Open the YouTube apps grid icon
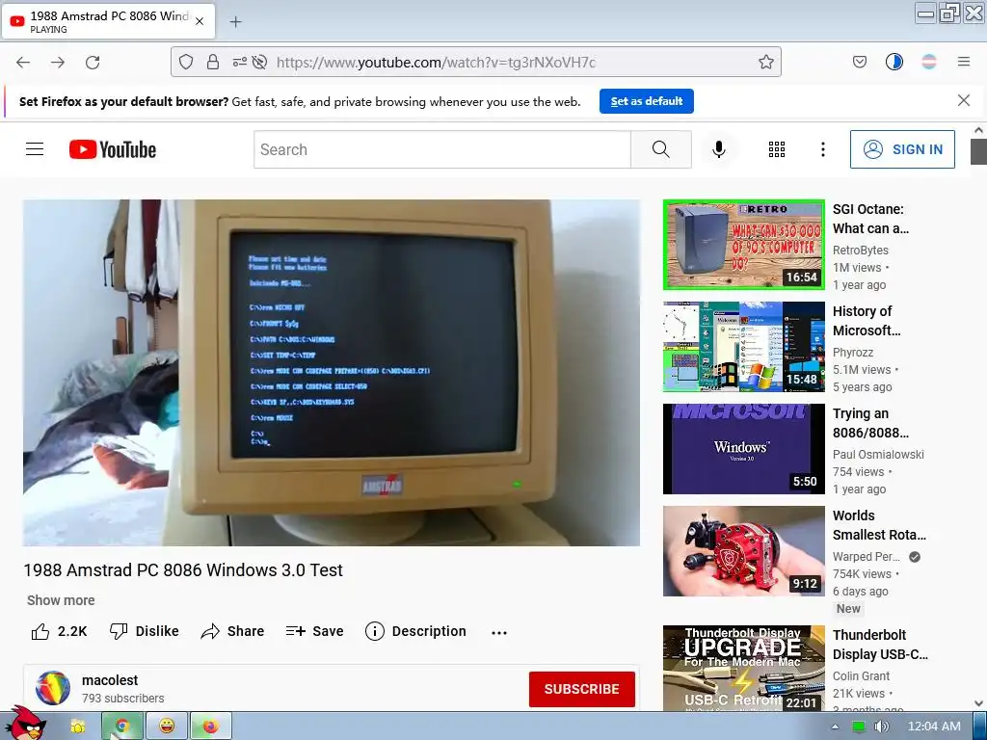 (777, 149)
